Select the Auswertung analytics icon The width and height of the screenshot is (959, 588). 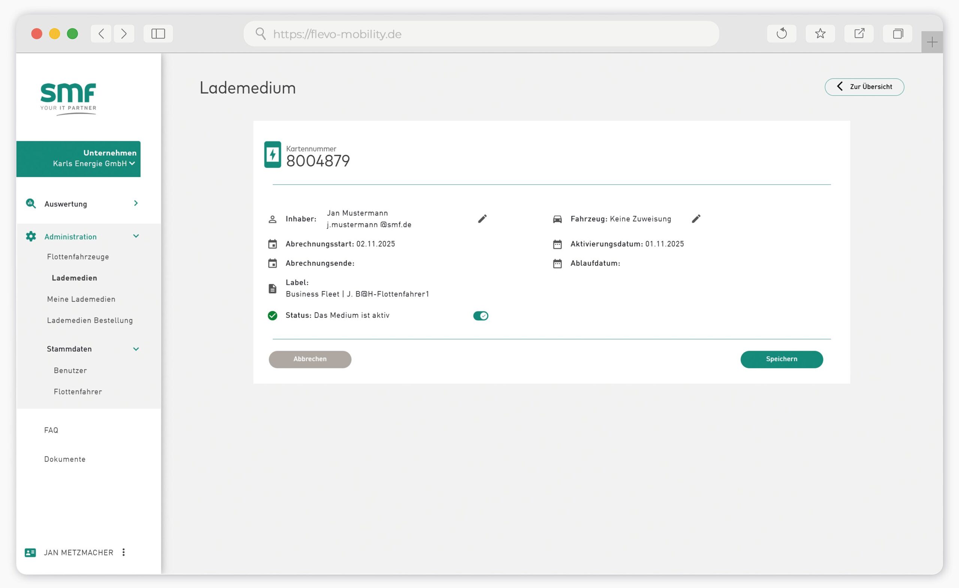31,203
